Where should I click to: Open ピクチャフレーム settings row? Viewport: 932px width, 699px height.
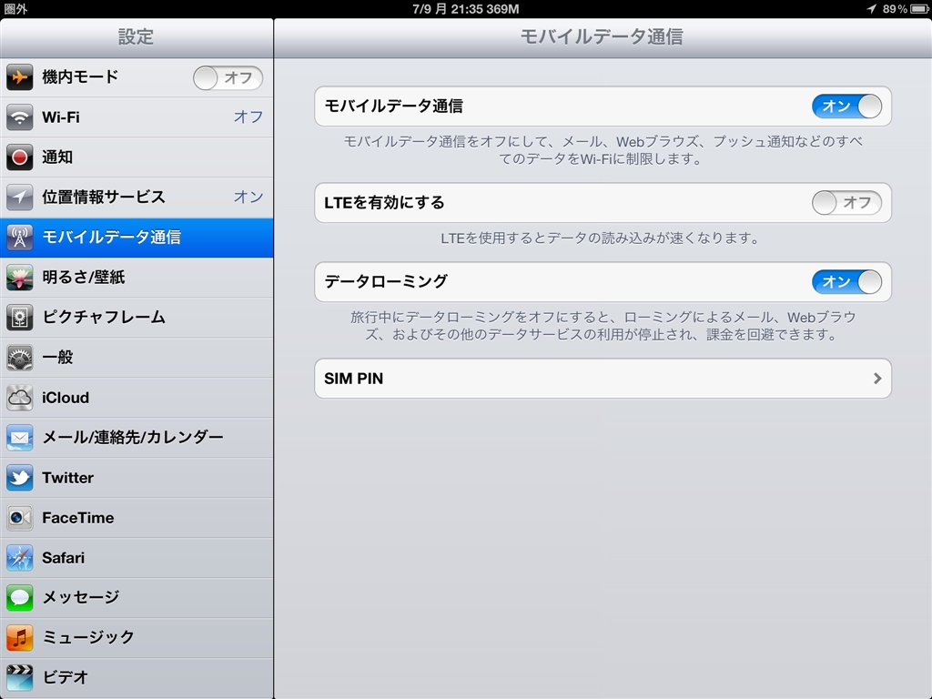coord(137,318)
